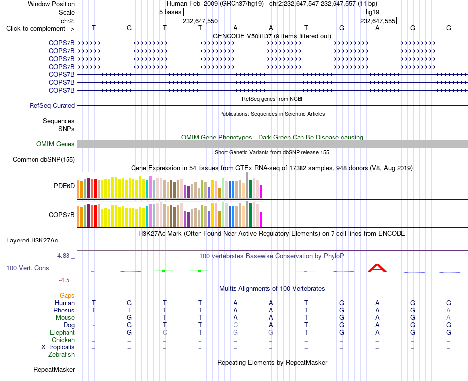This screenshot has height=381, width=468.
Task: Click the C base in the Dog row
Action: click(235, 325)
